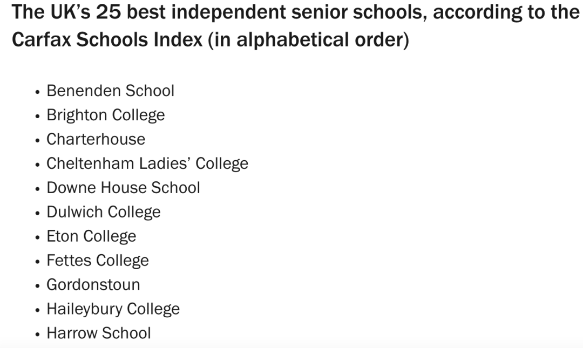The image size is (583, 348).
Task: Click the bullet beside Gordonstoun
Action: point(37,285)
